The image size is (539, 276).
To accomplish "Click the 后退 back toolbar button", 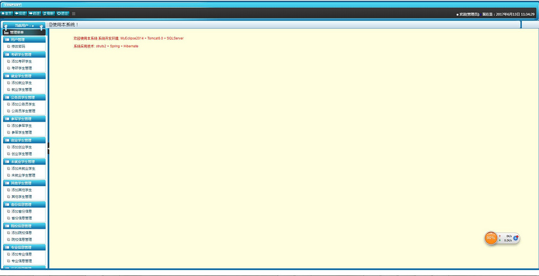I will tap(20, 13).
